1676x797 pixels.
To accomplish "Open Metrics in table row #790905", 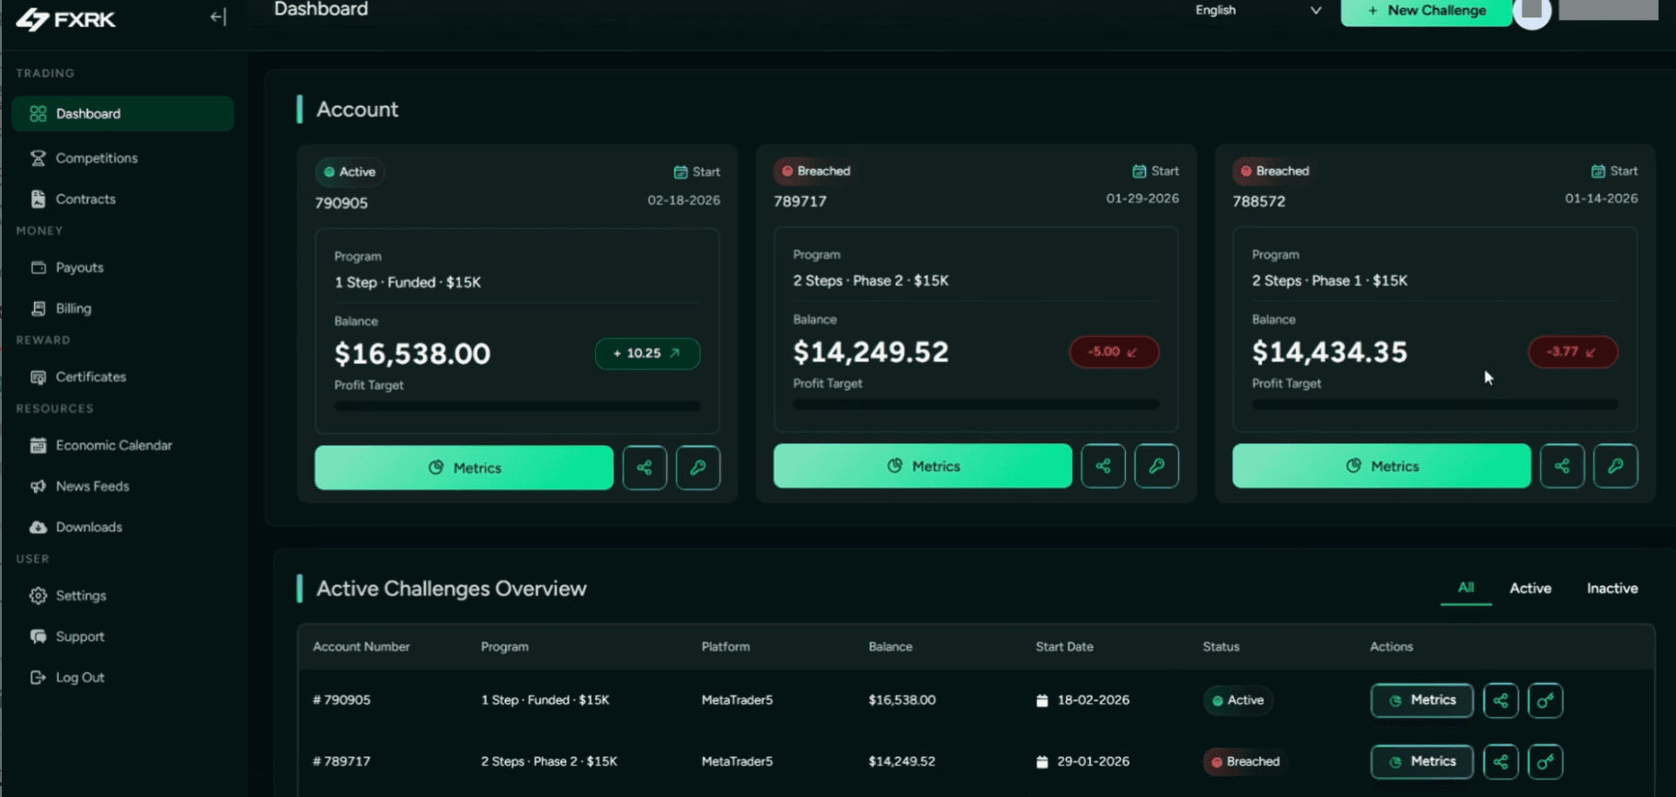I will (x=1422, y=700).
